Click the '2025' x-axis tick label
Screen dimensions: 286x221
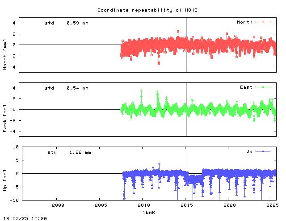273,205
